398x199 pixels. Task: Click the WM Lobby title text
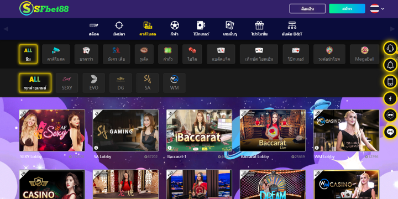click(324, 156)
